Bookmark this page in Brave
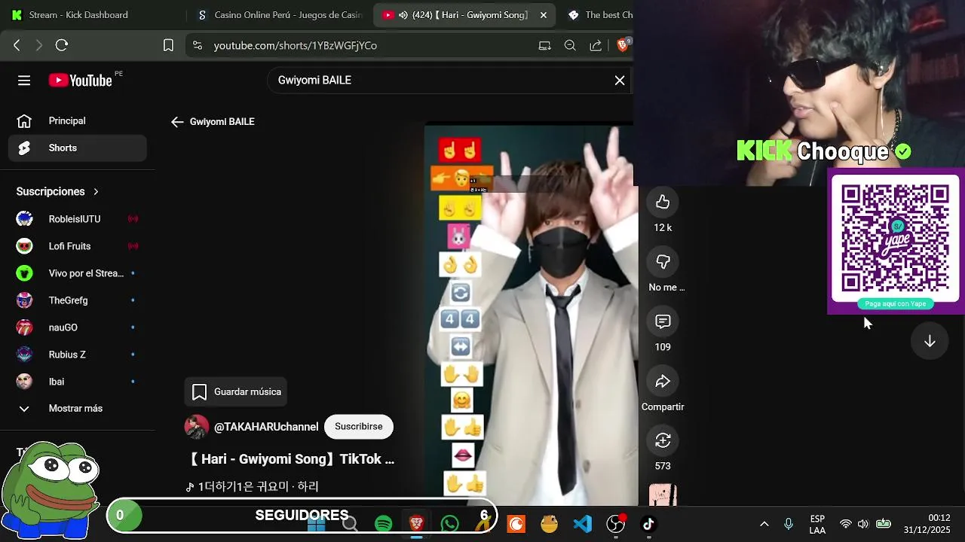Screen dimensions: 965x542 [x=168, y=45]
